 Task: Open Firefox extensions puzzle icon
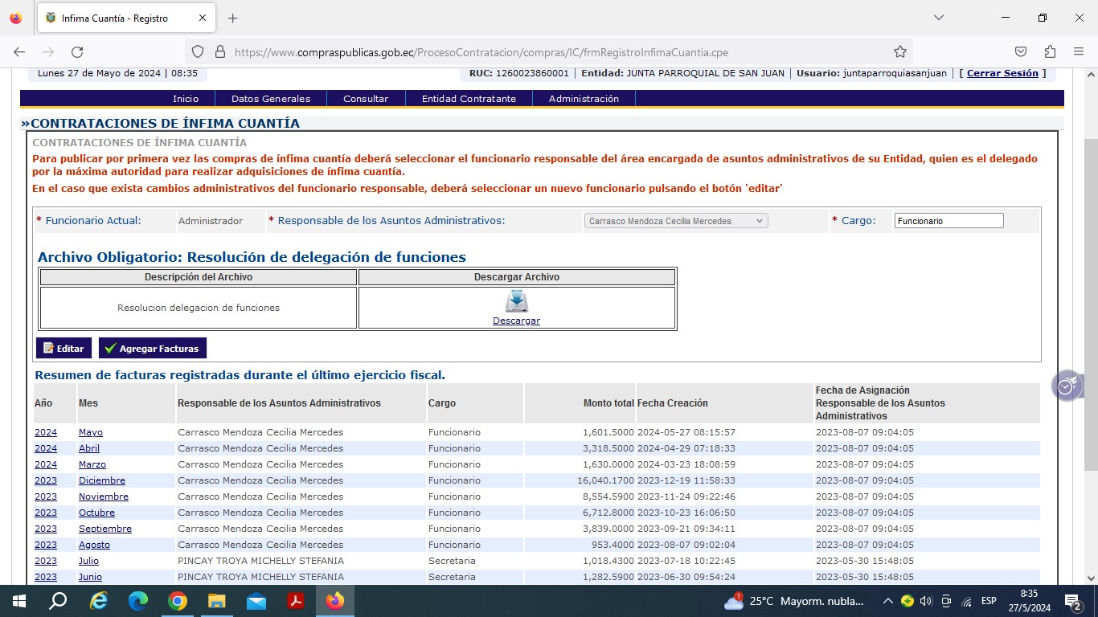(x=1050, y=52)
